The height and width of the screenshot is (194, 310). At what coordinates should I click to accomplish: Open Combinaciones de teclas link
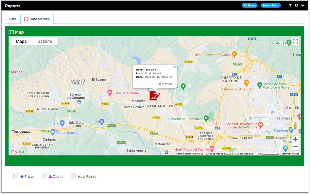click(190, 154)
